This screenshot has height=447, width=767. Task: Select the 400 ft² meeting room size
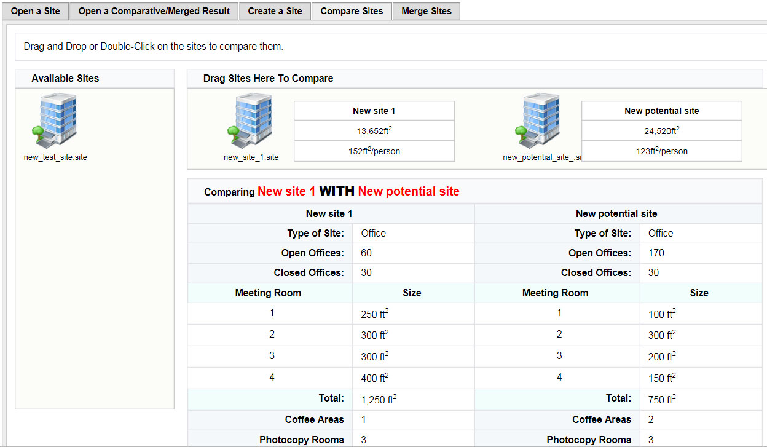[x=374, y=378]
